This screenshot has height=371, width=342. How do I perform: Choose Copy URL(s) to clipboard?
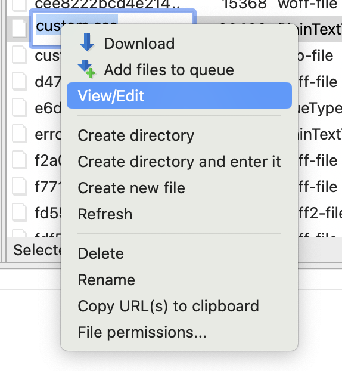179,306
